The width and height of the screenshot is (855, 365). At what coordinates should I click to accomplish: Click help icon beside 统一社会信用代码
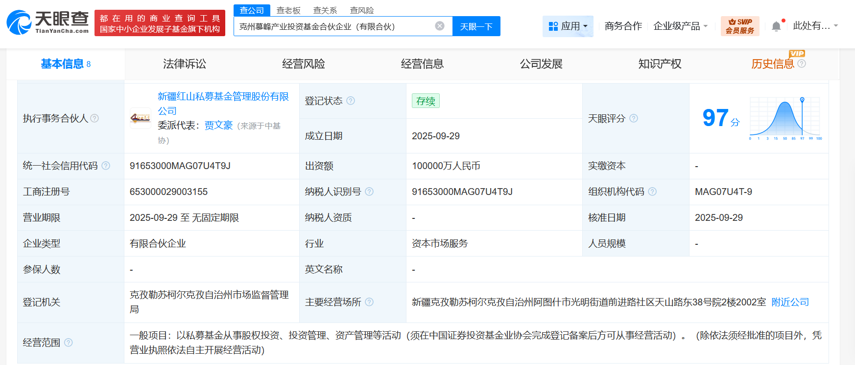tap(106, 166)
